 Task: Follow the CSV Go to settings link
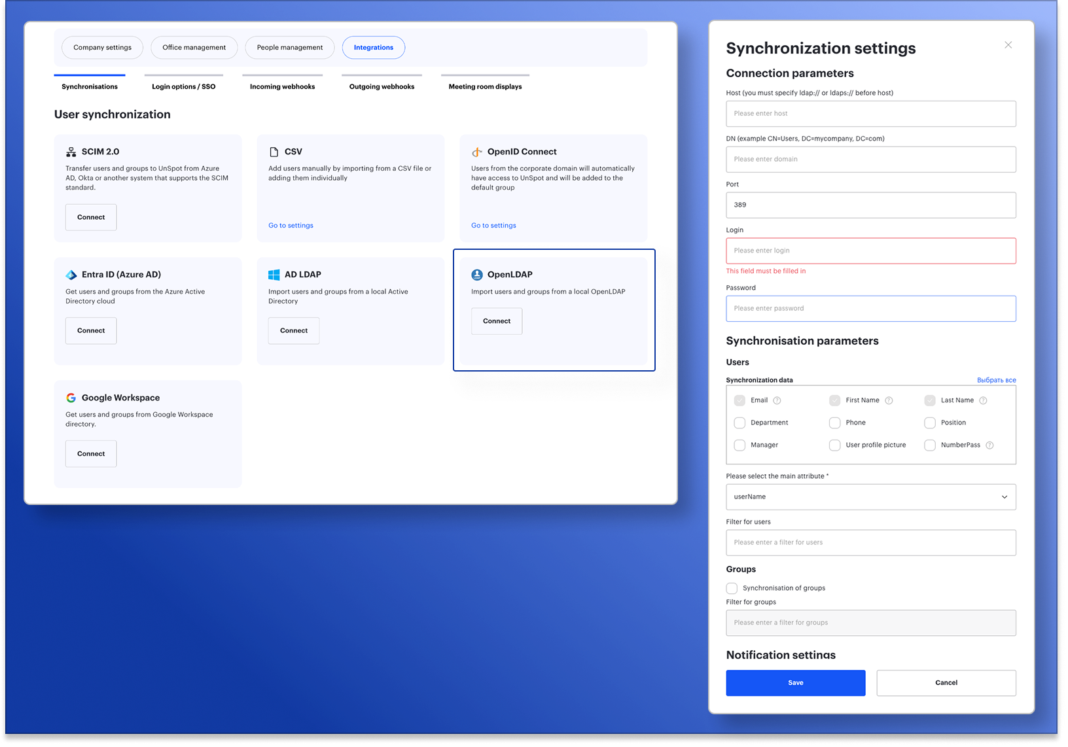pyautogui.click(x=291, y=226)
